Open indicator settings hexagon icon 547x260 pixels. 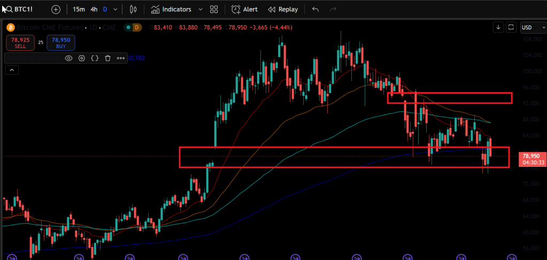pos(82,58)
